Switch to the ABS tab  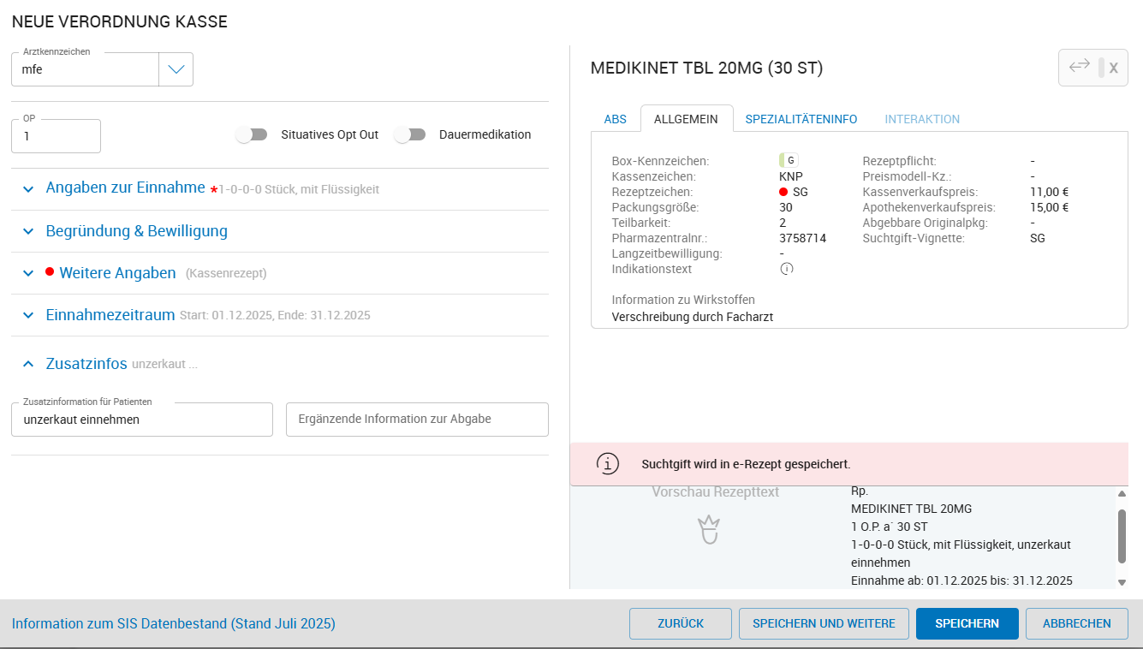point(615,119)
